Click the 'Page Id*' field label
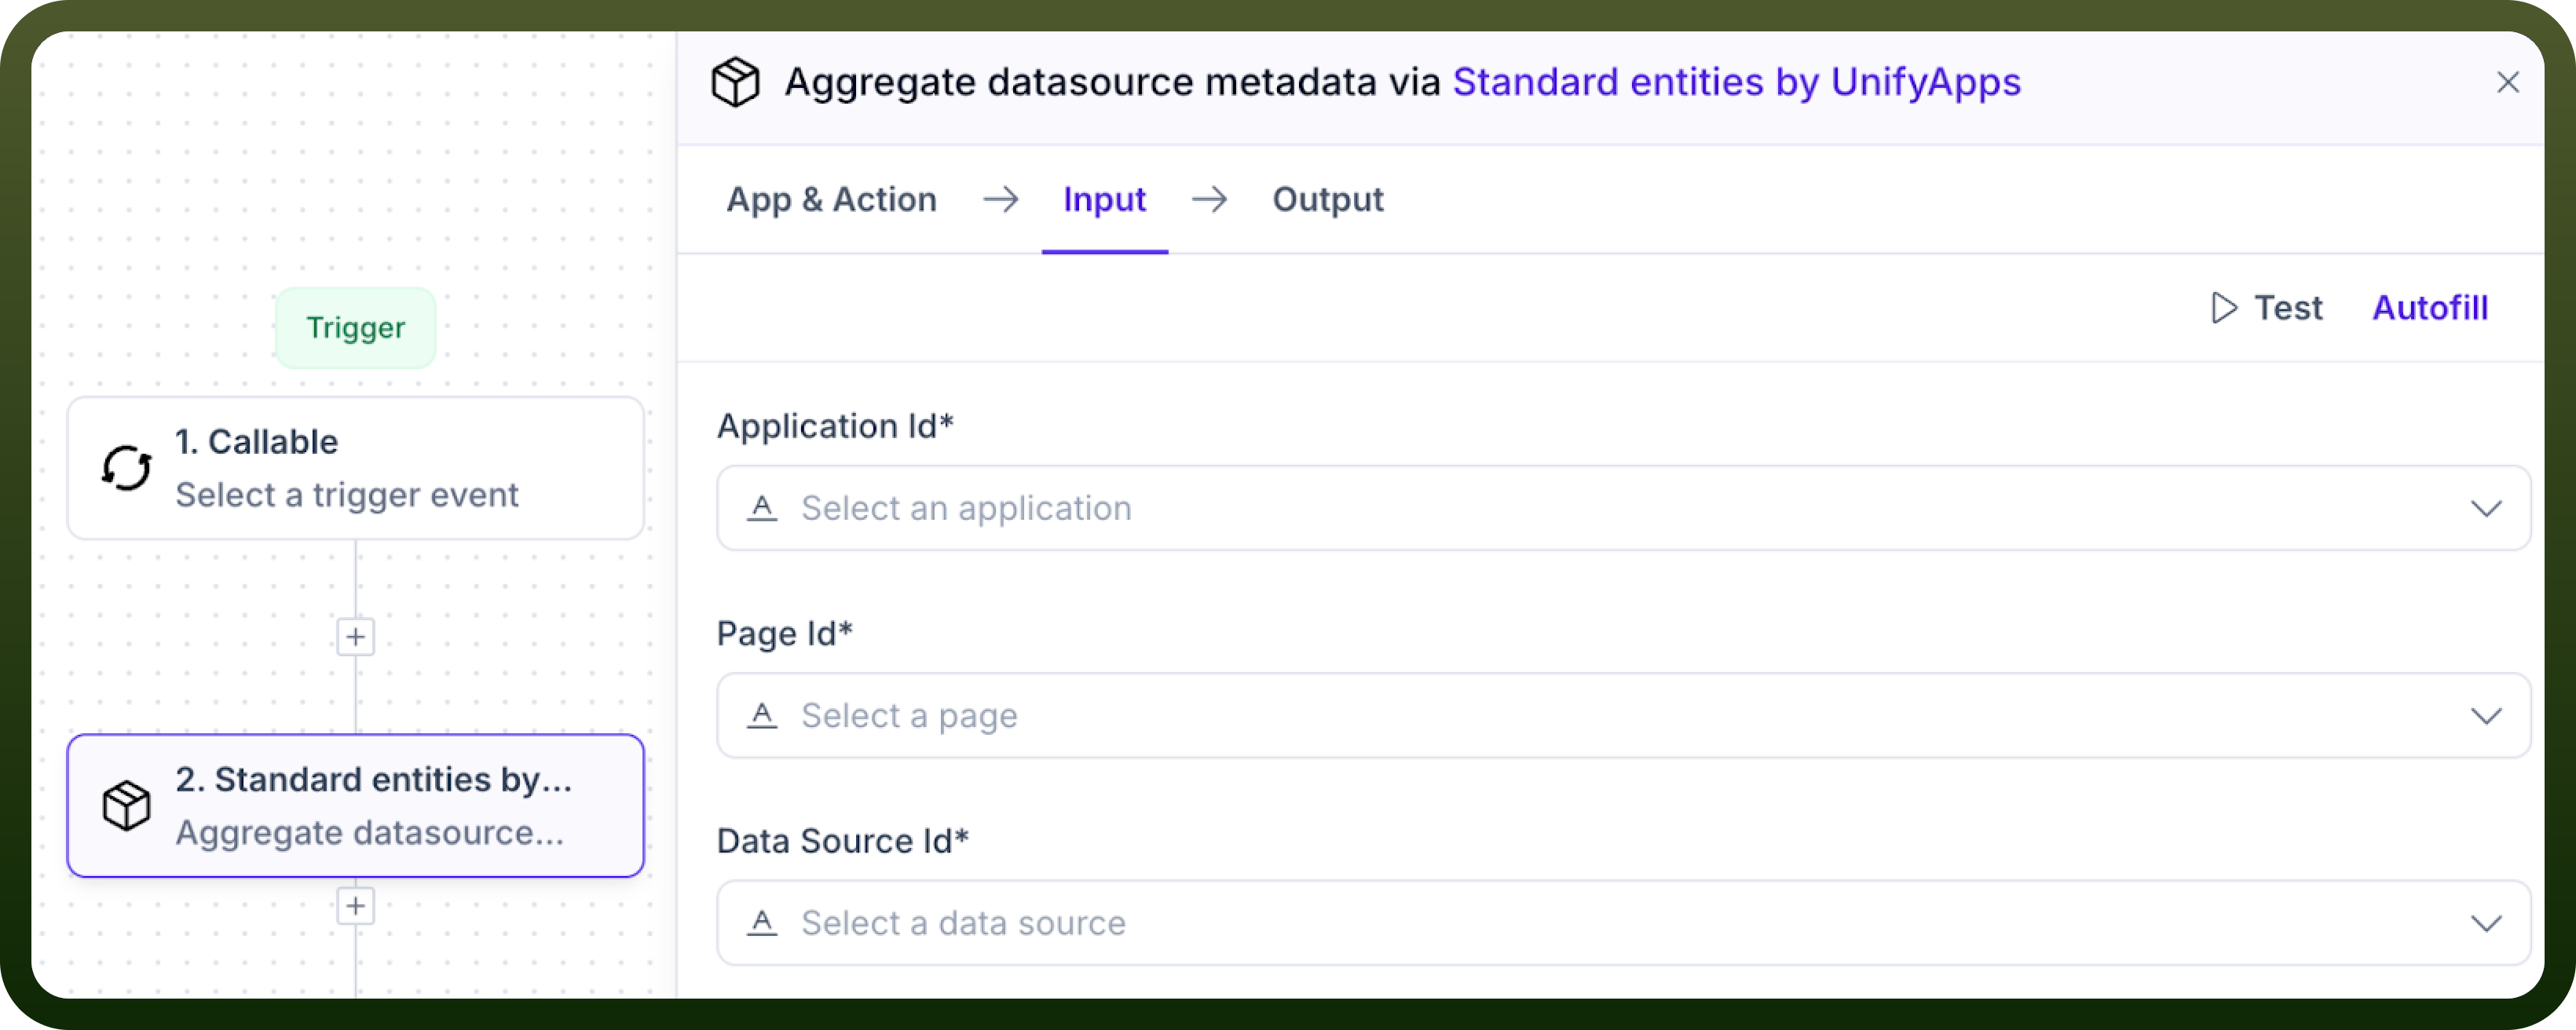 [x=784, y=634]
